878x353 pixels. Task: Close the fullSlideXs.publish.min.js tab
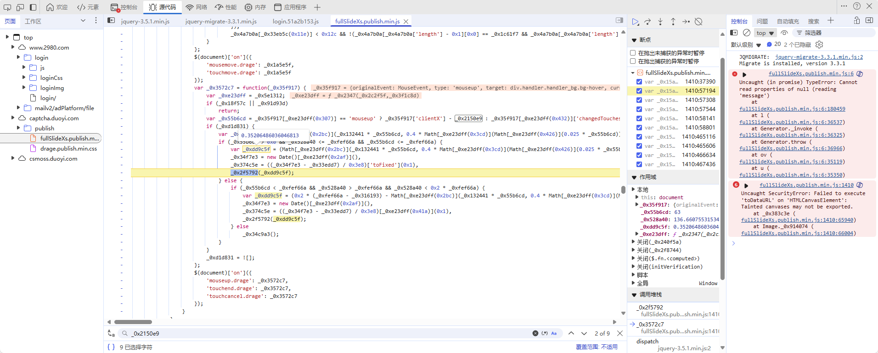pyautogui.click(x=406, y=22)
